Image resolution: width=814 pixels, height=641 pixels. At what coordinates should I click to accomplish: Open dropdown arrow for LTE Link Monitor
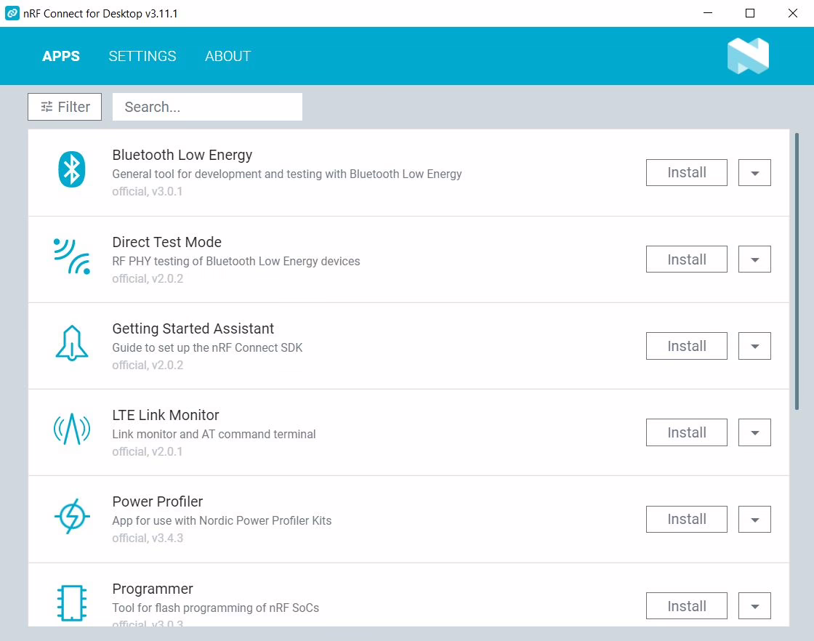pyautogui.click(x=754, y=432)
